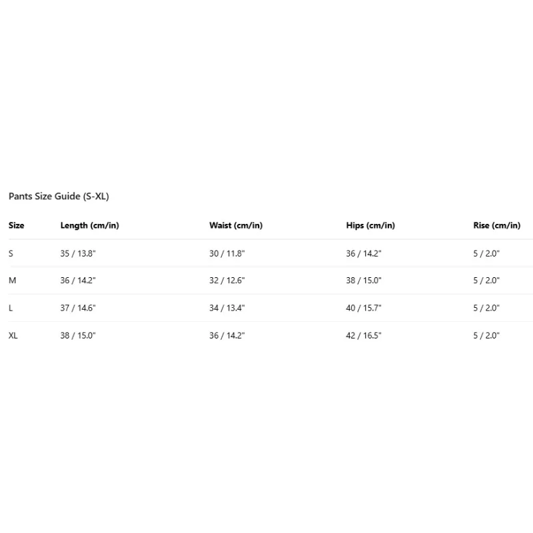Click the Waist (cm/in) column header
The image size is (533, 533).
(236, 225)
